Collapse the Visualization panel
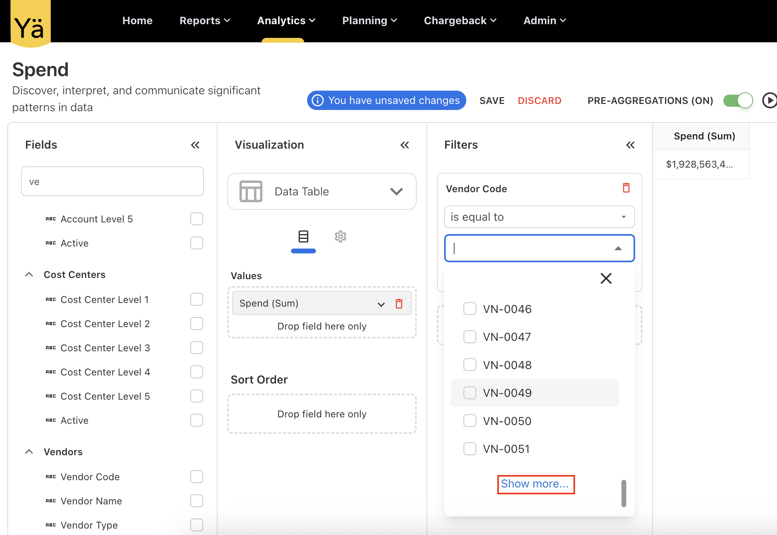This screenshot has height=535, width=777. point(405,145)
